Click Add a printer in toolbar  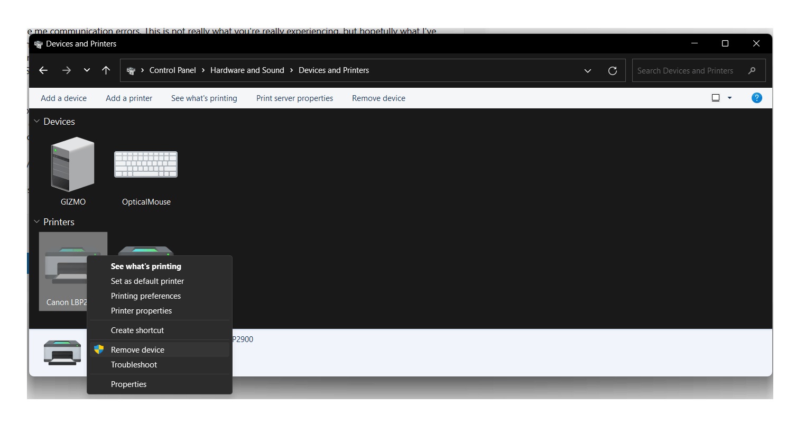(x=129, y=98)
